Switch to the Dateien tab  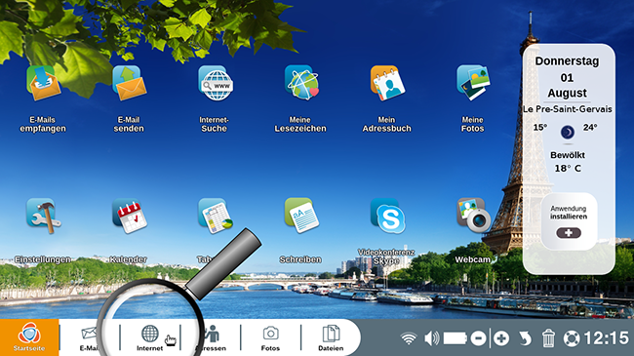coord(331,338)
